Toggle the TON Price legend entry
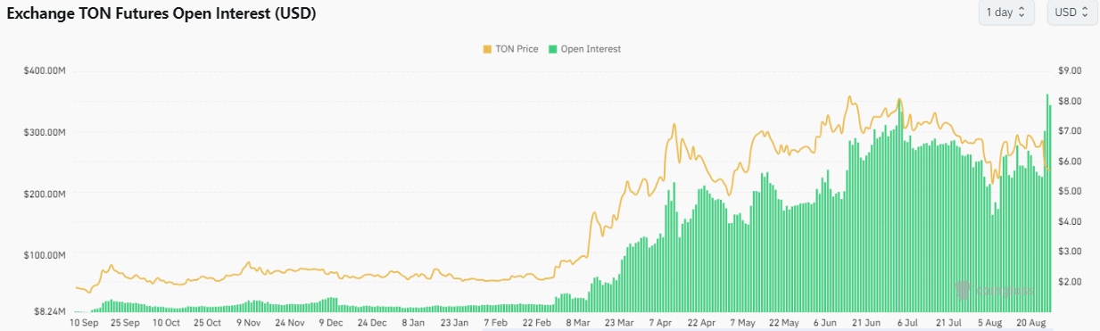This screenshot has height=331, width=1100. (x=510, y=49)
